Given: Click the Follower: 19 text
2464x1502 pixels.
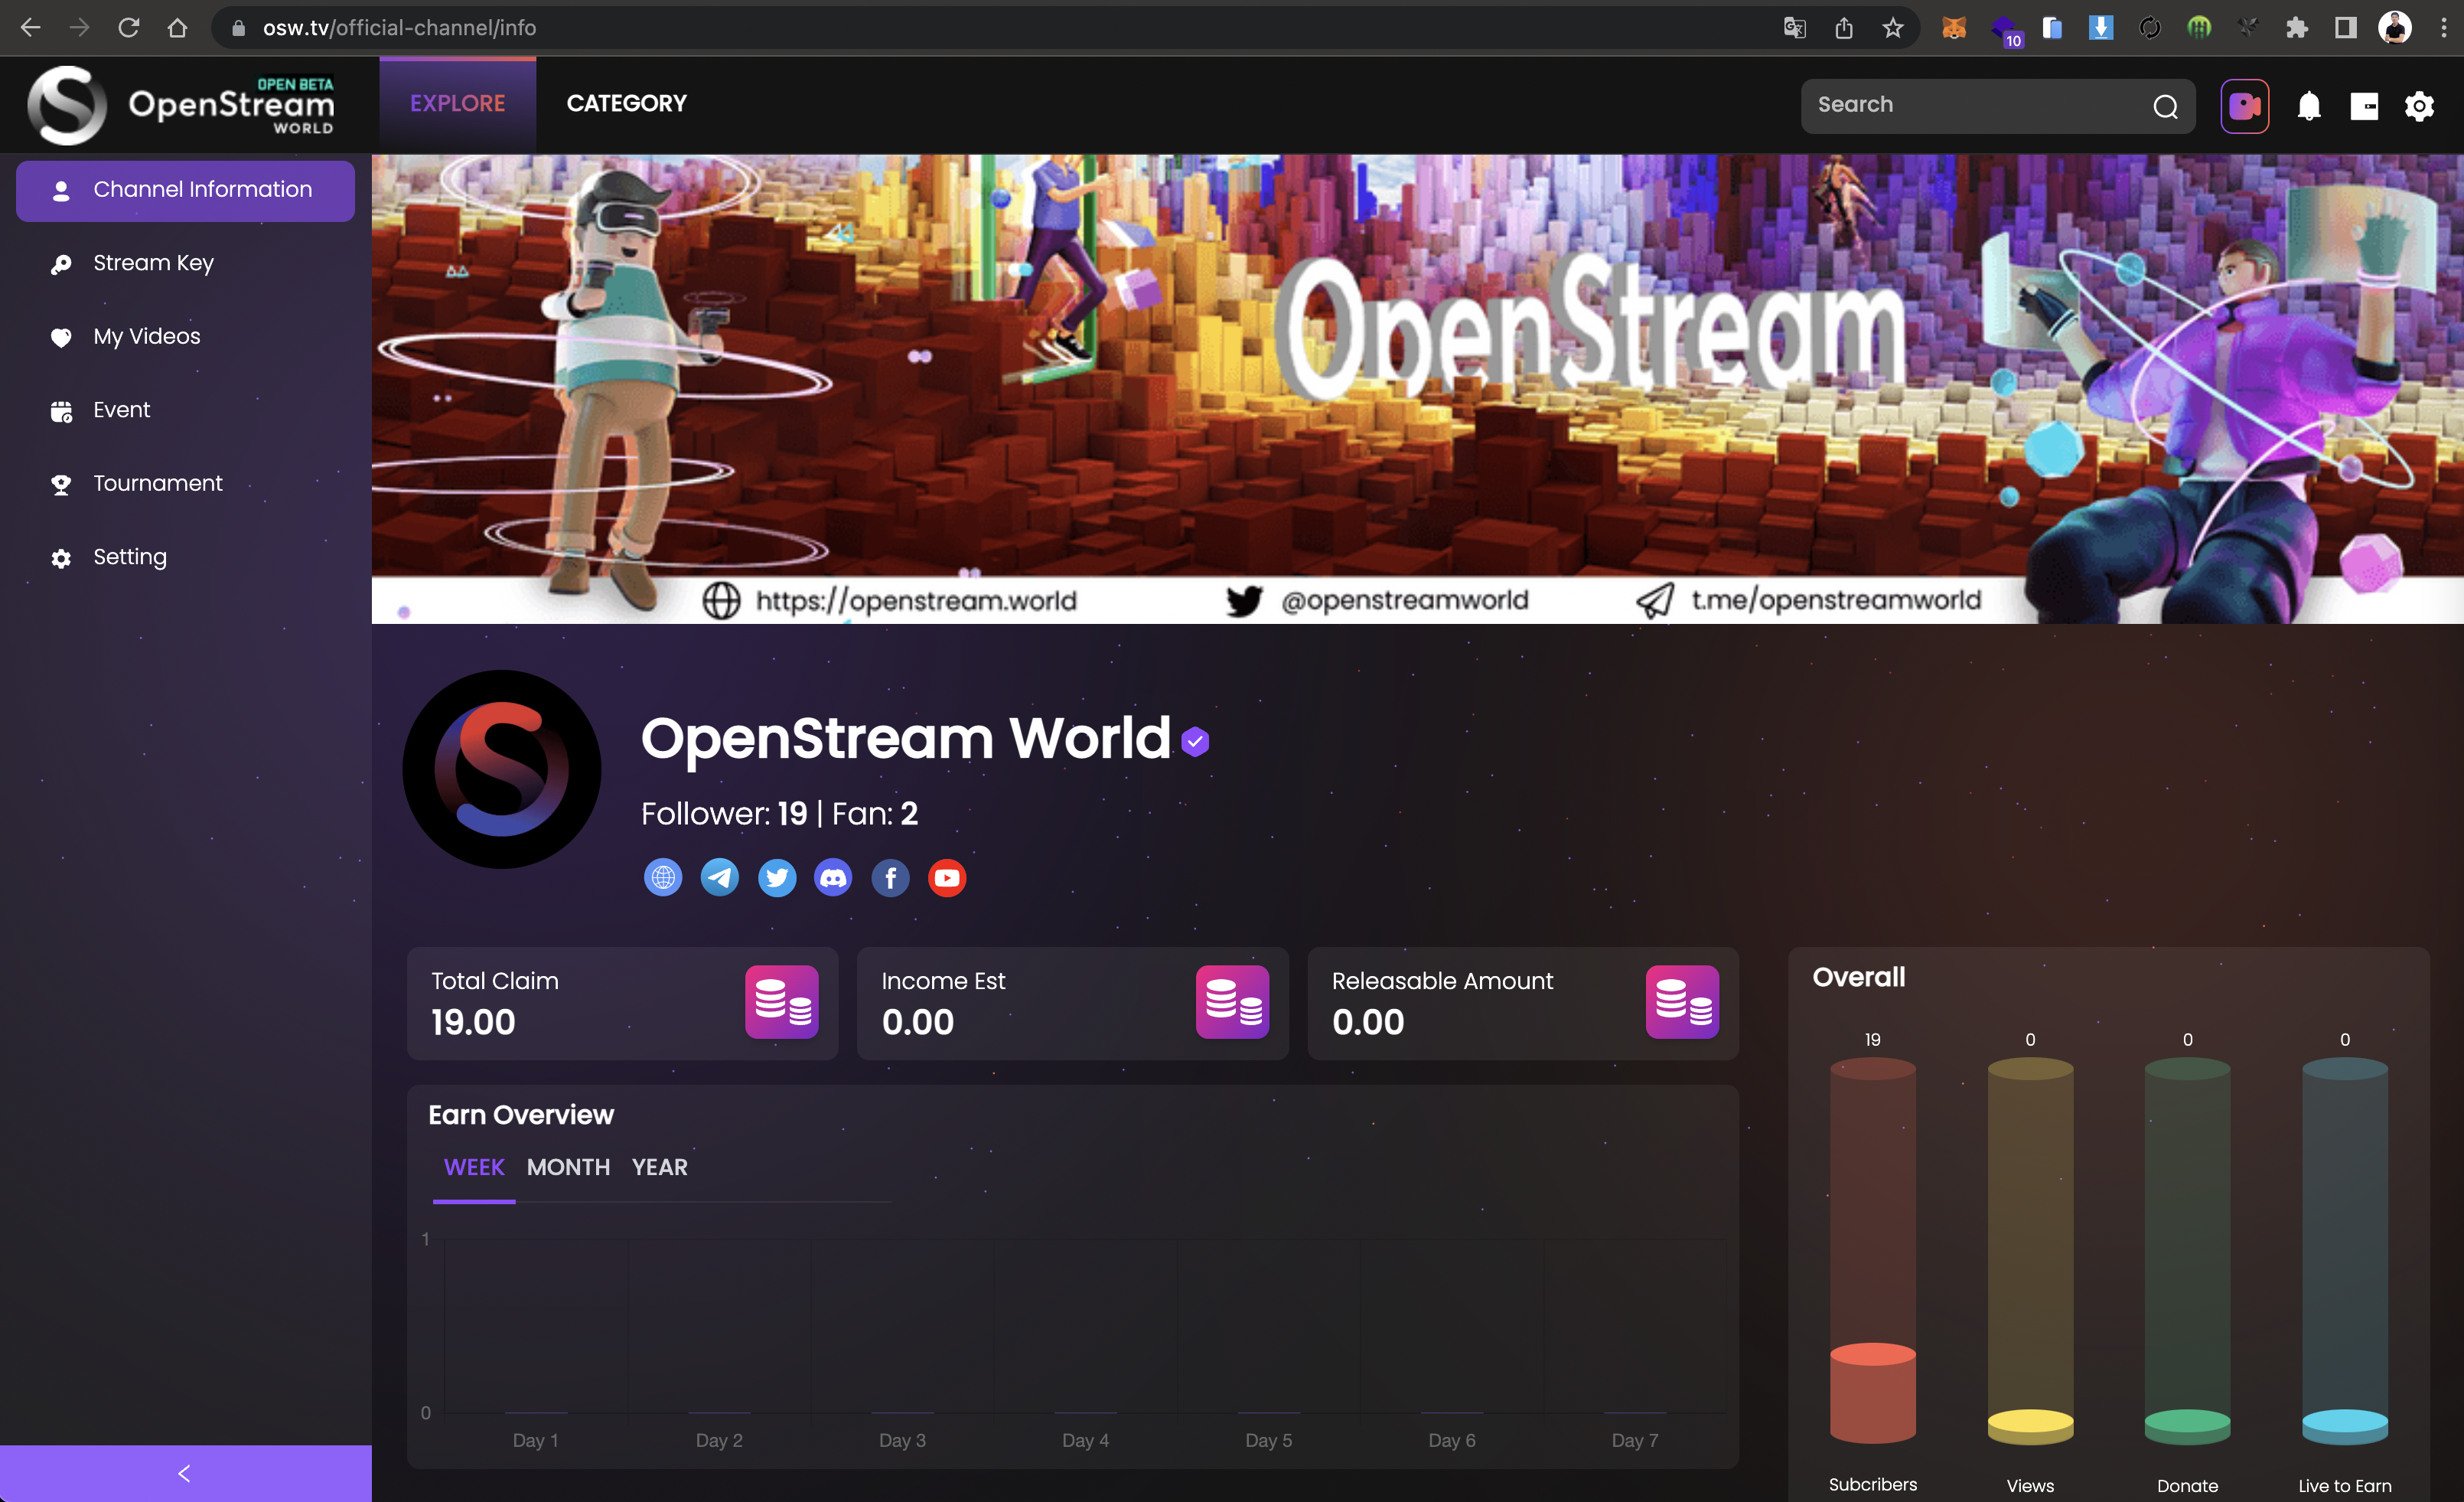Looking at the screenshot, I should (x=724, y=814).
